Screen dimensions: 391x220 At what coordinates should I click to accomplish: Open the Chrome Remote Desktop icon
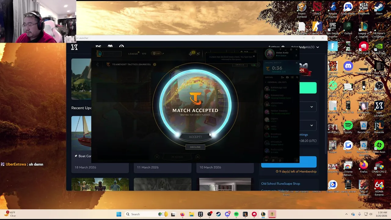(348, 168)
